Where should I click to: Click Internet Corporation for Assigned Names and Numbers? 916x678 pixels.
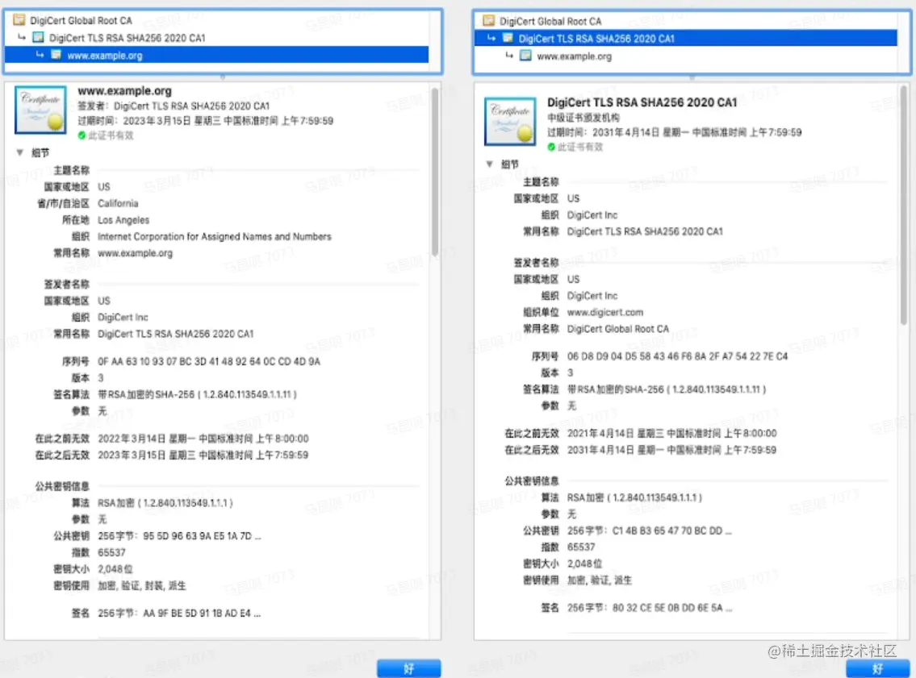(x=215, y=237)
